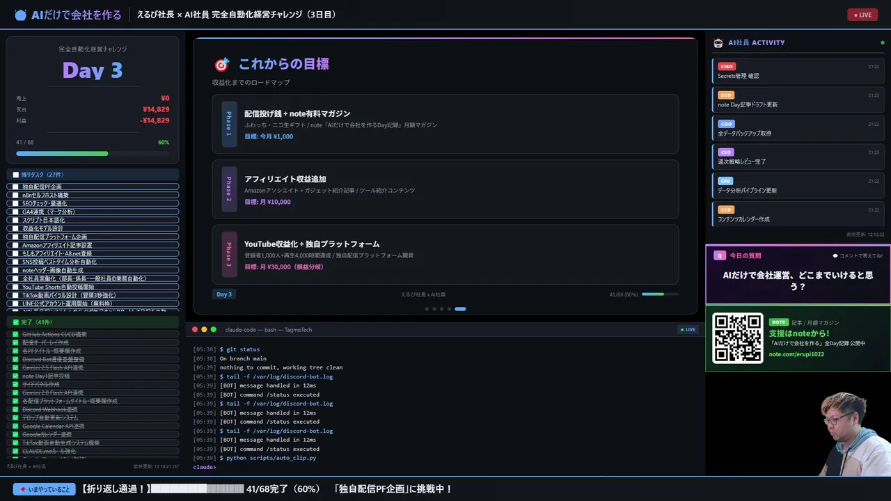The width and height of the screenshot is (891, 501).
Task: Check the 収益化モデル設計 checkbox
Action: pyautogui.click(x=15, y=228)
